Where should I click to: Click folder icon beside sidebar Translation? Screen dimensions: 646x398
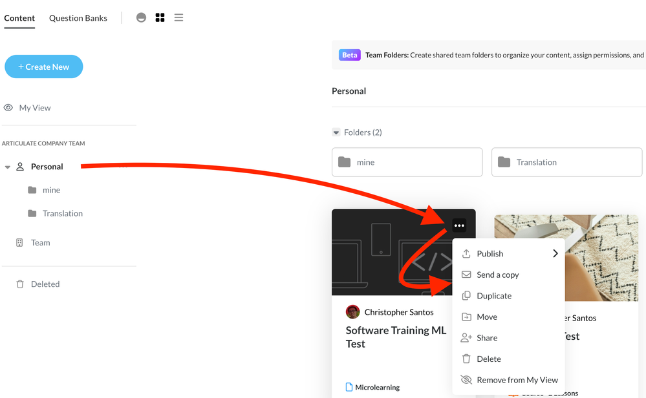point(32,213)
